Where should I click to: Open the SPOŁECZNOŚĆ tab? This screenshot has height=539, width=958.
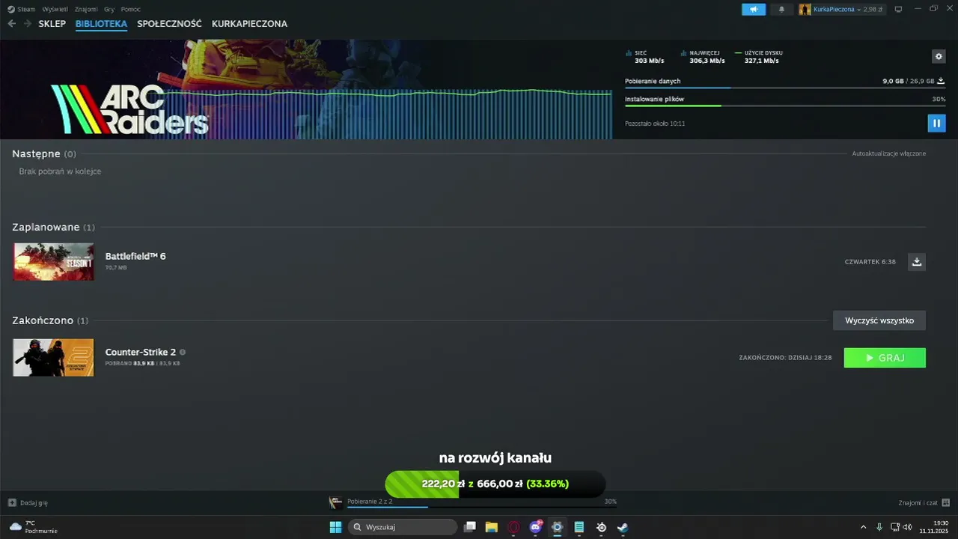[169, 24]
